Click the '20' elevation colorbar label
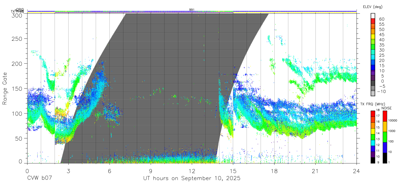 [381, 60]
